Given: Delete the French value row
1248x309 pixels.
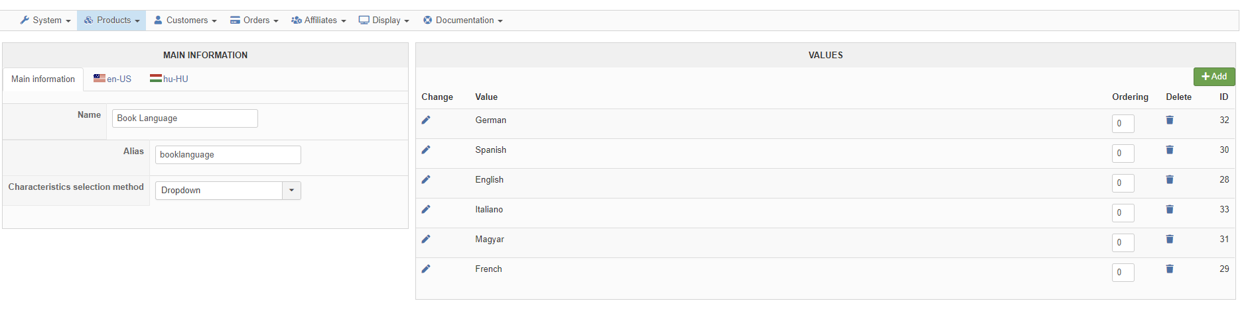Looking at the screenshot, I should [1170, 269].
